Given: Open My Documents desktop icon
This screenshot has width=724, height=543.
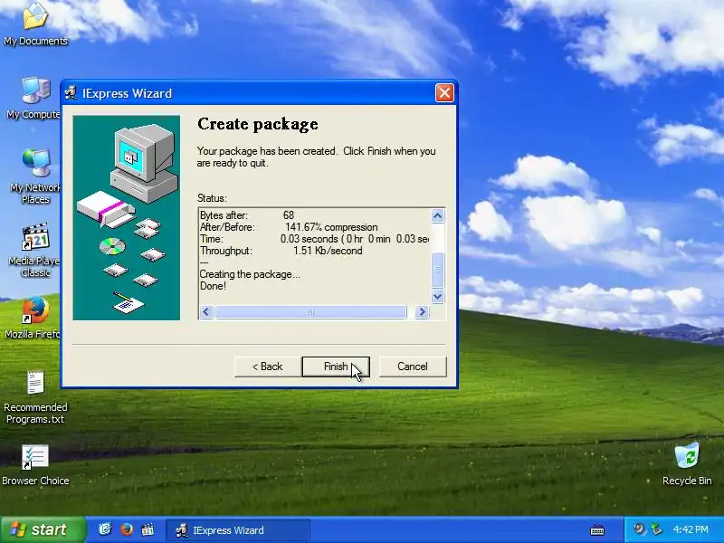Looking at the screenshot, I should pyautogui.click(x=35, y=24).
